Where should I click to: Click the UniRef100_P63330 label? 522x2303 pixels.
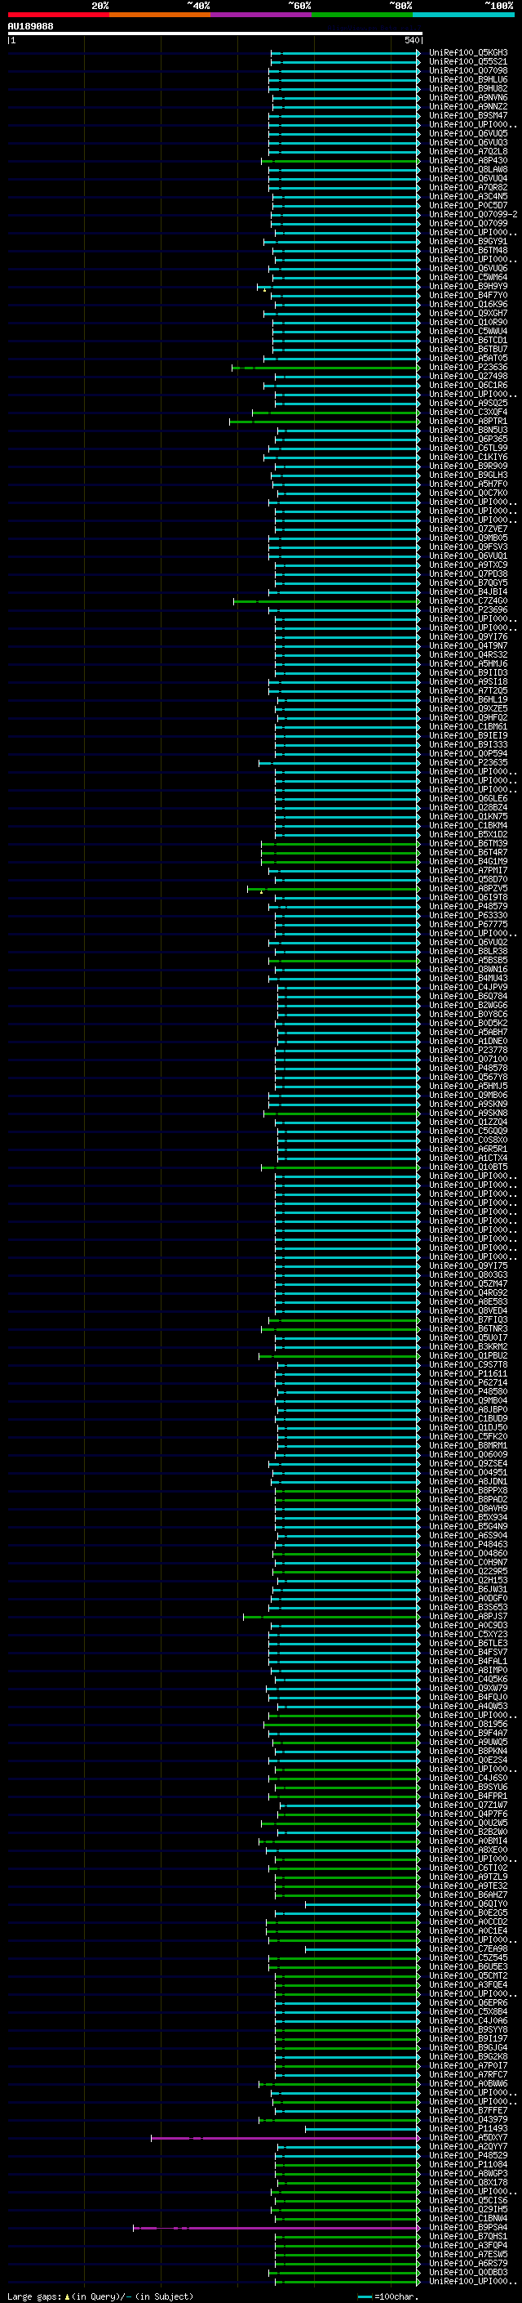[x=468, y=917]
